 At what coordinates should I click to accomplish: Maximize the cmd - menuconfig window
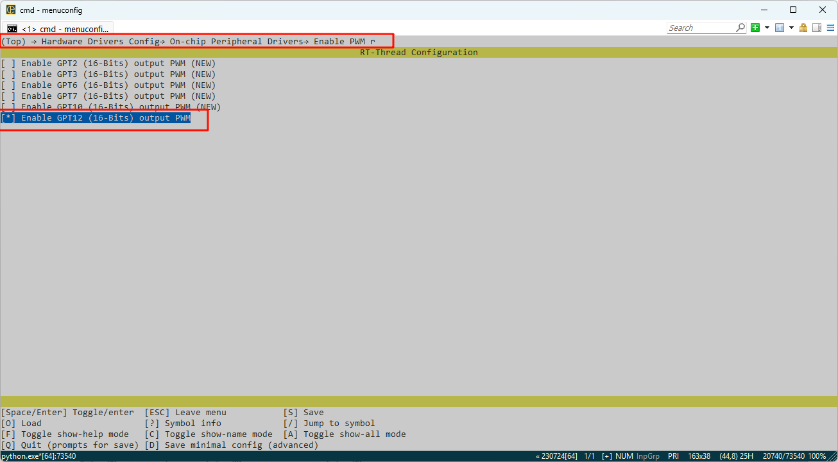click(793, 10)
